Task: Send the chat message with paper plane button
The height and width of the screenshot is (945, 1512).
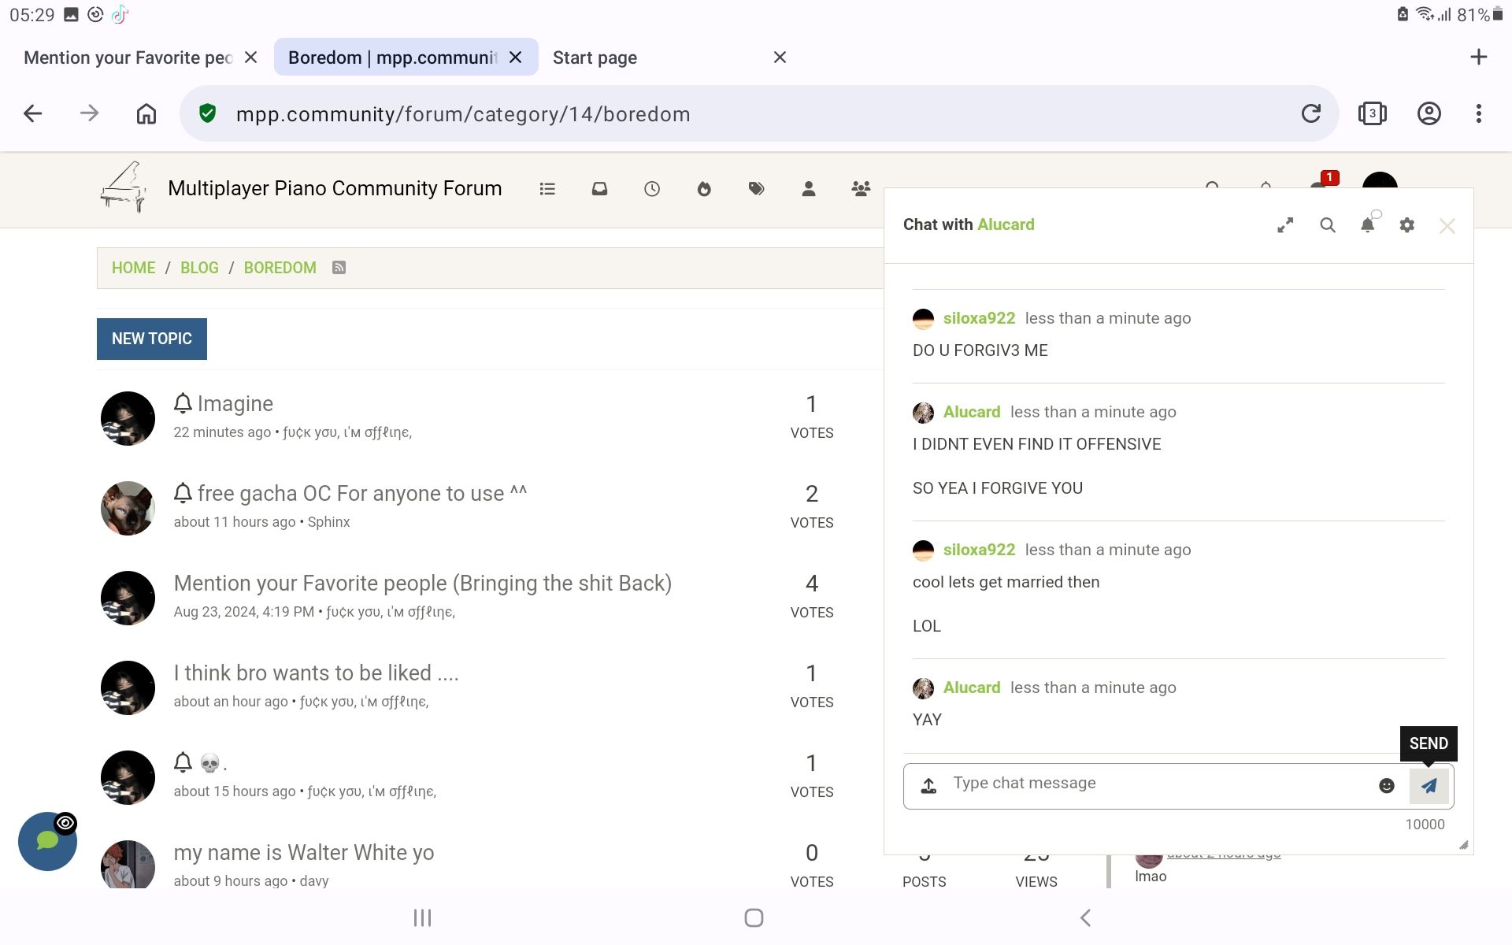Action: coord(1429,785)
